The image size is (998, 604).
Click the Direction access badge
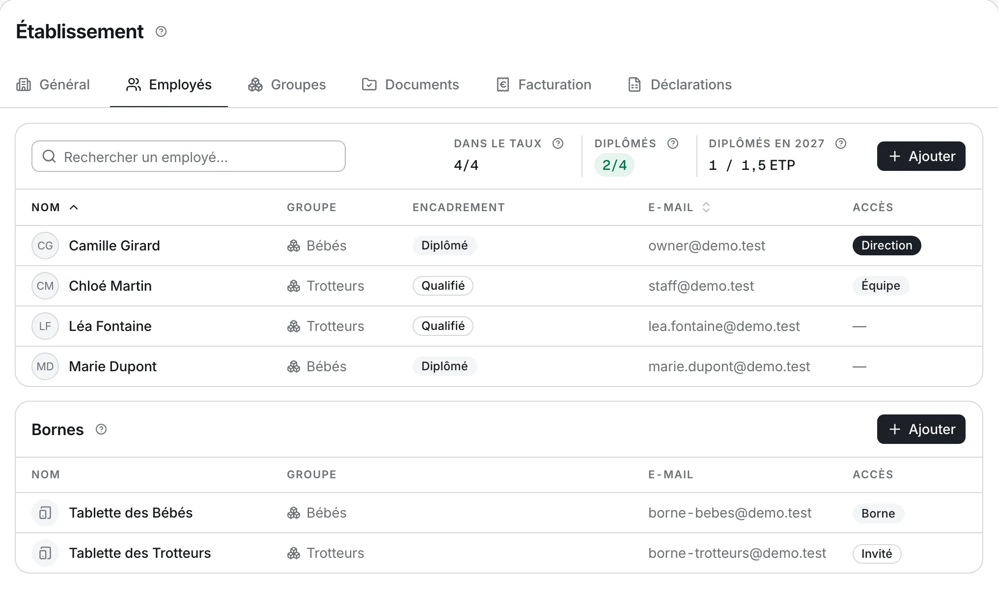887,246
